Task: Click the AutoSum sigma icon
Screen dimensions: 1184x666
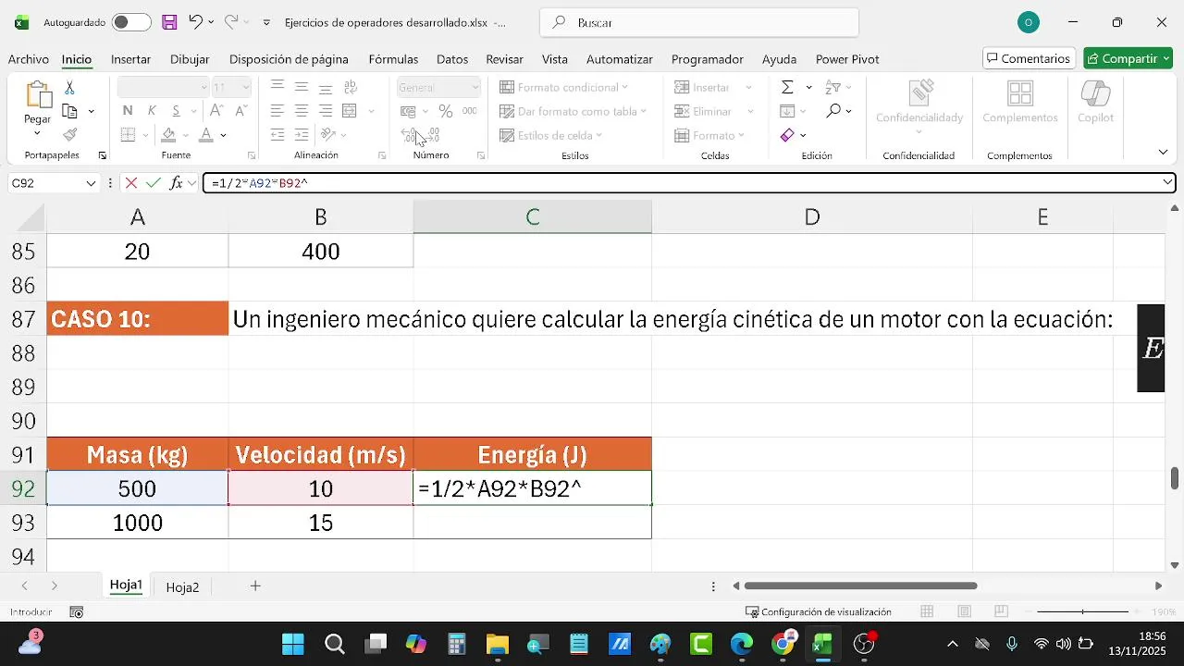Action: pyautogui.click(x=787, y=87)
